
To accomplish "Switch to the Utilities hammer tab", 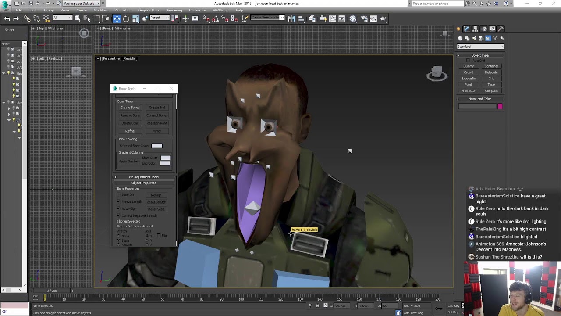I will [501, 29].
